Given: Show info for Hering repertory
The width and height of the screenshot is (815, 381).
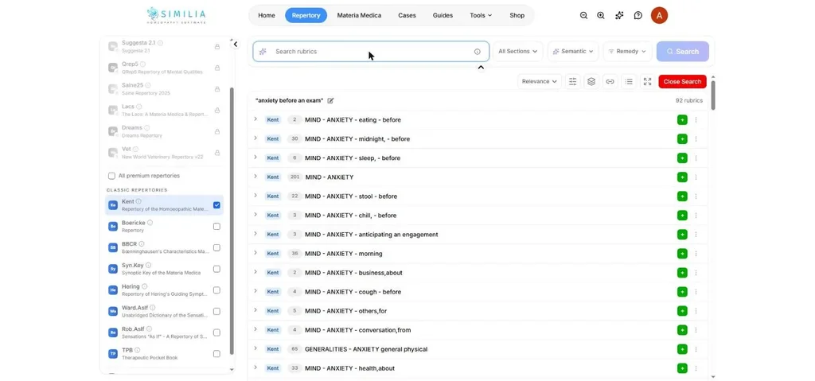Looking at the screenshot, I should (145, 286).
